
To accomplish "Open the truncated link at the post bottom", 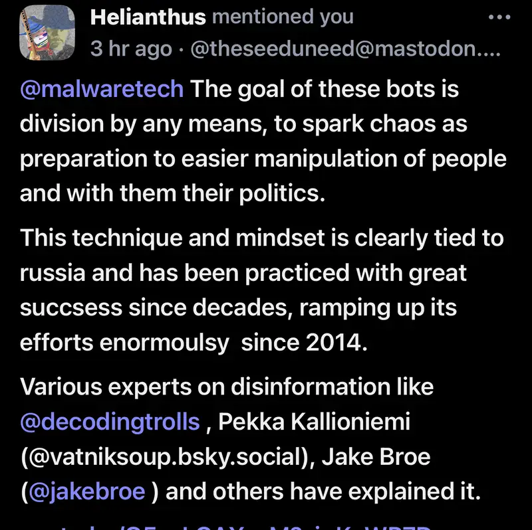I will point(266,525).
